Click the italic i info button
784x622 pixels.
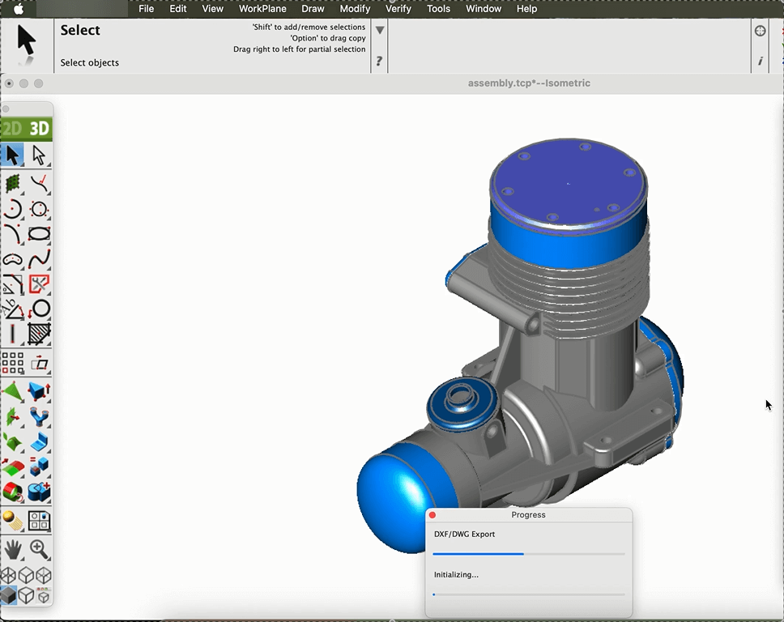pyautogui.click(x=760, y=61)
